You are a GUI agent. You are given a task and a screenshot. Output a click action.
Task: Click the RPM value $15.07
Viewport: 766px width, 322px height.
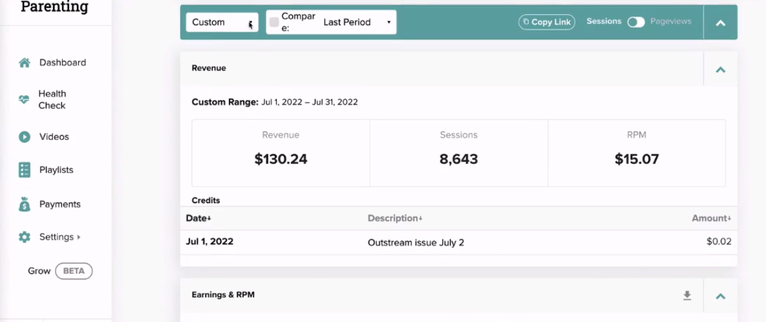pos(637,159)
